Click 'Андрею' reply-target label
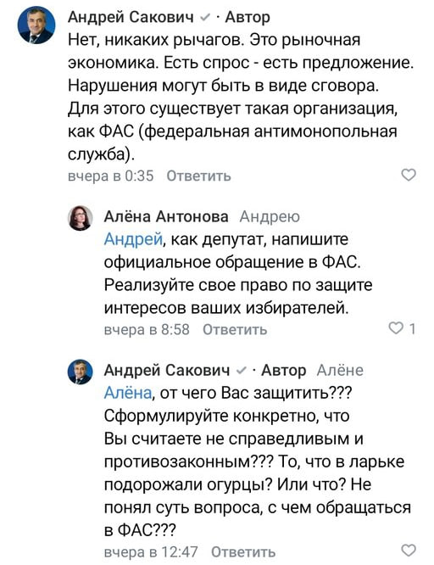 click(x=270, y=217)
